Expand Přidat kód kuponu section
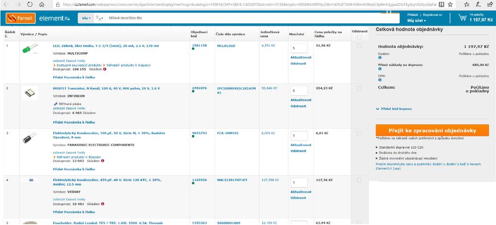The width and height of the screenshot is (496, 225). coord(394,109)
